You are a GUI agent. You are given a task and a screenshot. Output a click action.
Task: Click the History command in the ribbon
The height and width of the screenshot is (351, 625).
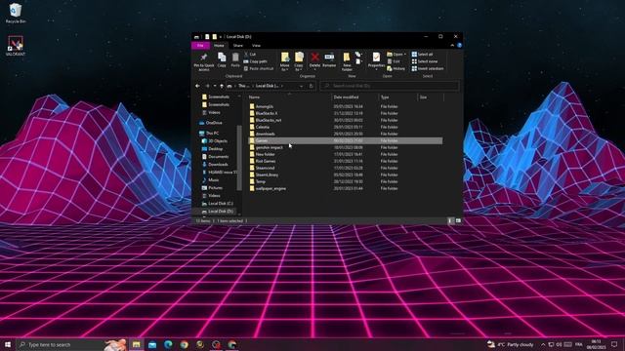click(396, 68)
